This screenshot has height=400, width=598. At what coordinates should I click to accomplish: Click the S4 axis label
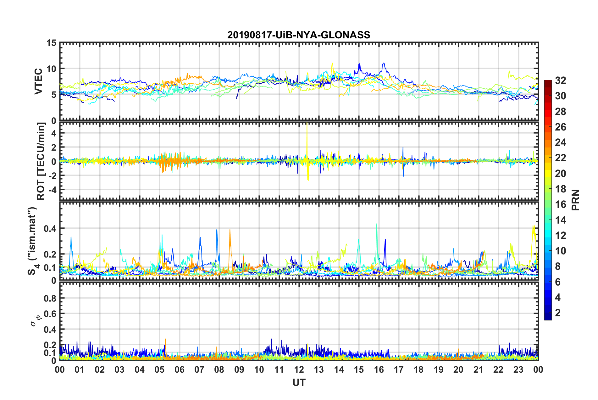pyautogui.click(x=33, y=241)
